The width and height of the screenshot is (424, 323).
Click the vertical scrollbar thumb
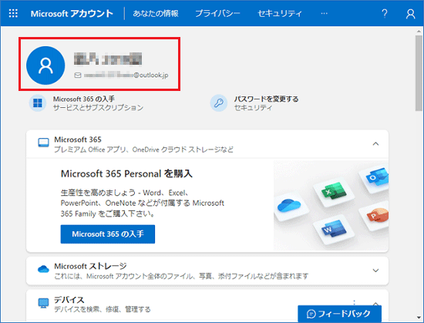coord(419,72)
